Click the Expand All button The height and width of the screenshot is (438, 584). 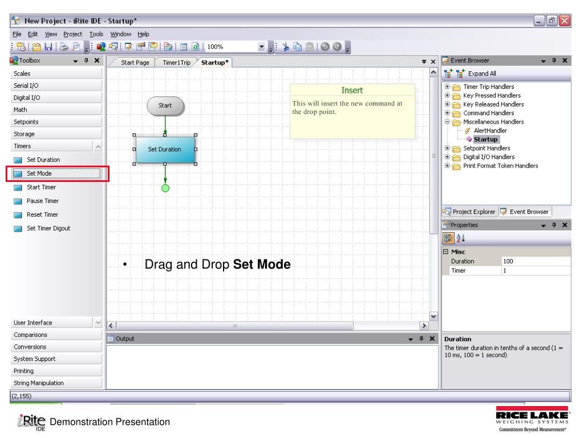[x=482, y=74]
